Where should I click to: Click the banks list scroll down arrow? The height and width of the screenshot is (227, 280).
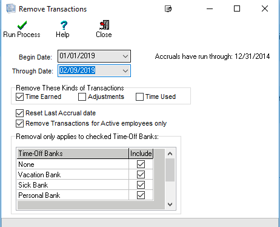point(170,205)
